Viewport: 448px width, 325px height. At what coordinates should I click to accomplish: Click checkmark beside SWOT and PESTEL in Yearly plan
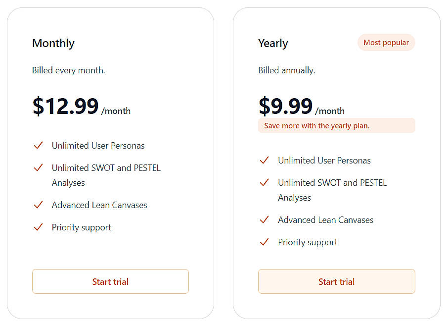tap(264, 182)
